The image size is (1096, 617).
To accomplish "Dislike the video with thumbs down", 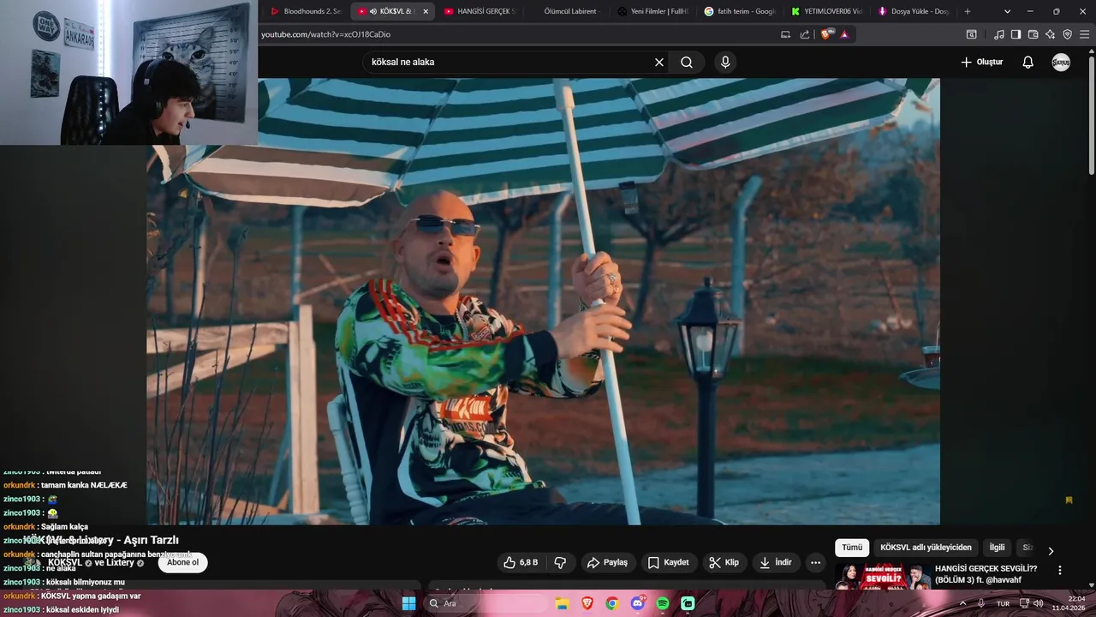I will point(560,562).
